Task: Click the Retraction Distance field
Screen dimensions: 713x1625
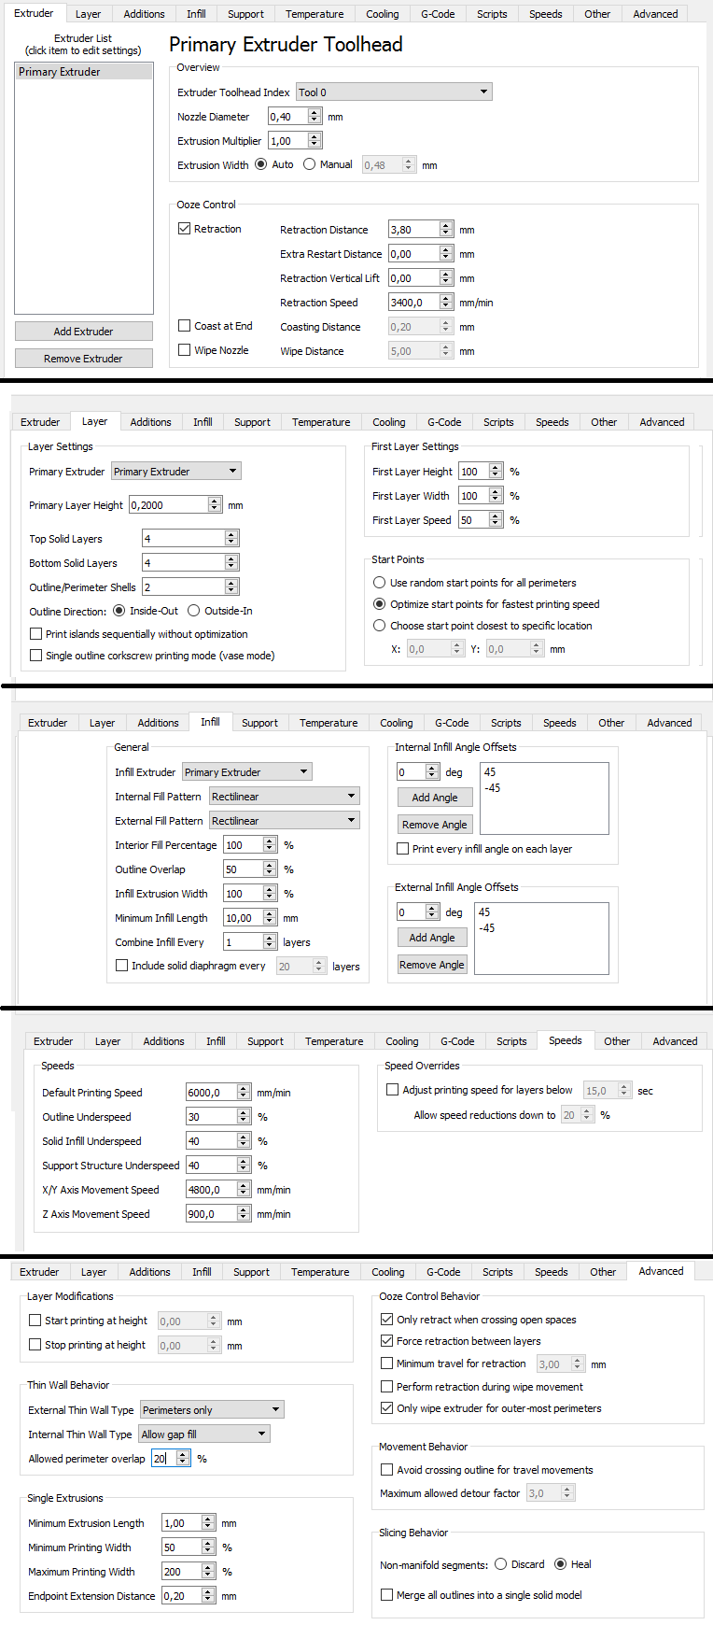Action: 413,230
